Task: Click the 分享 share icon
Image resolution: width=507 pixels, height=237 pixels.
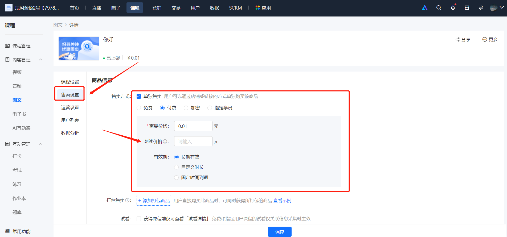Action: pyautogui.click(x=457, y=39)
